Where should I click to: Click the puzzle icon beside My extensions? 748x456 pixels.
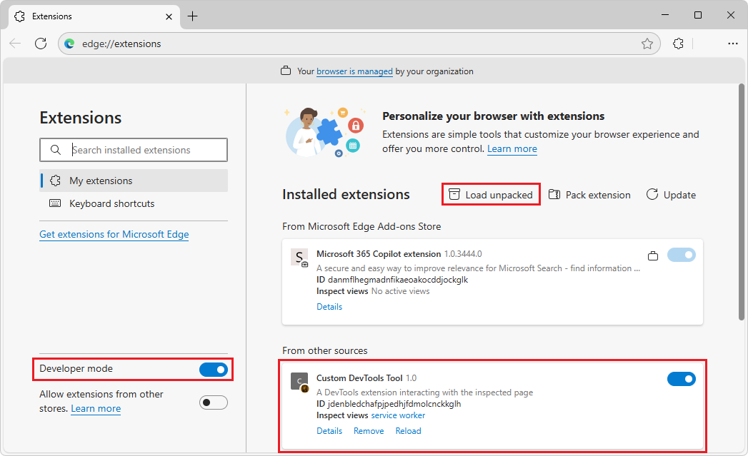[55, 181]
